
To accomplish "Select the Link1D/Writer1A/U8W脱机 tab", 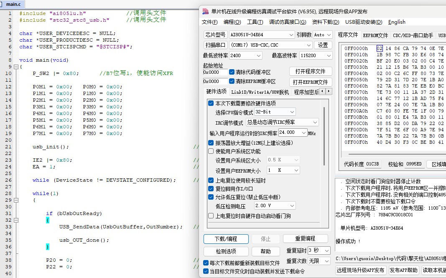I will (260, 92).
